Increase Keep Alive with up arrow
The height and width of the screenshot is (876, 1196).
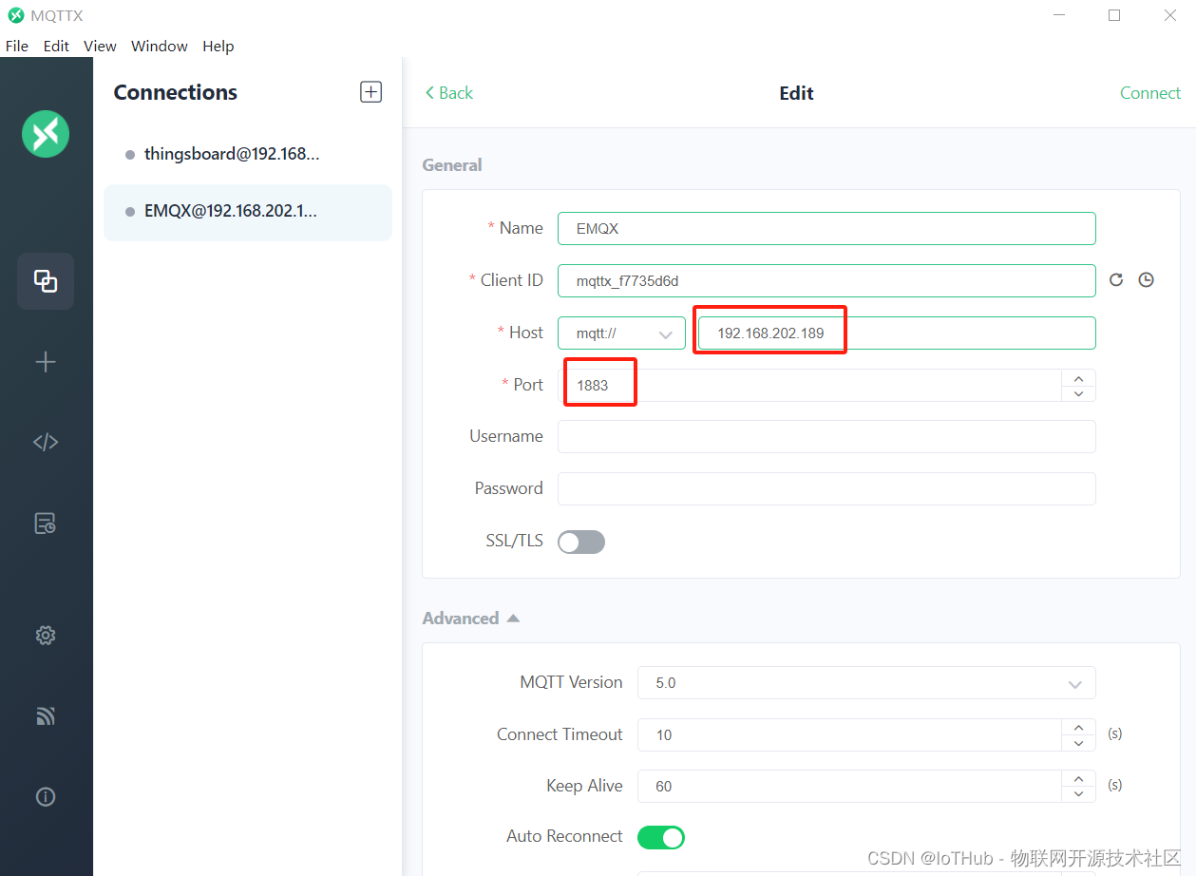click(1078, 778)
